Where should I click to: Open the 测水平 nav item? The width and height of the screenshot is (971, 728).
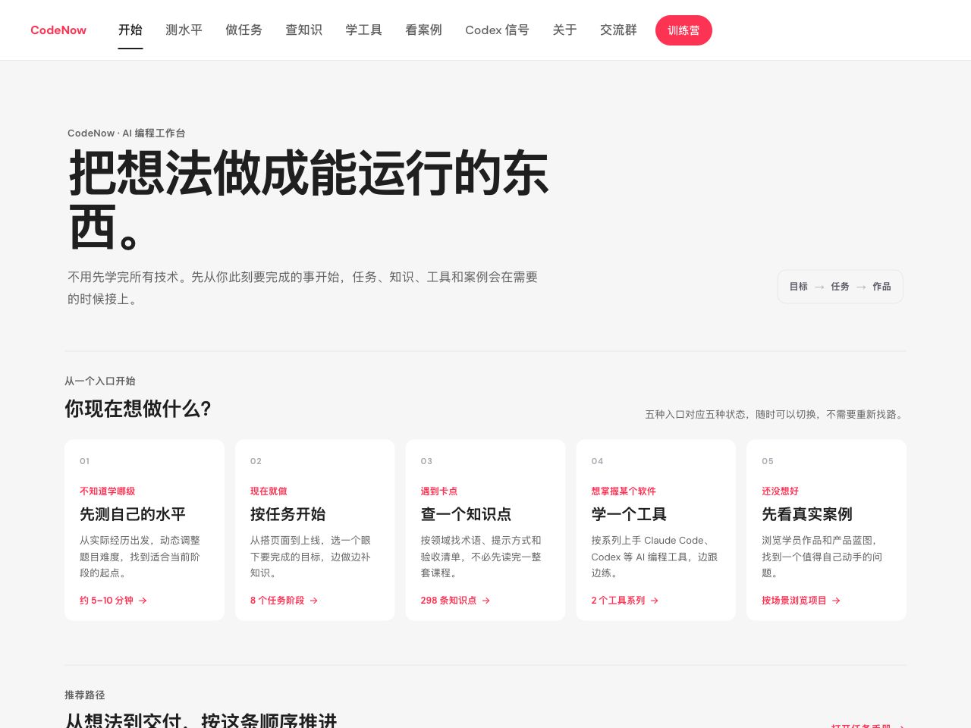(x=184, y=30)
